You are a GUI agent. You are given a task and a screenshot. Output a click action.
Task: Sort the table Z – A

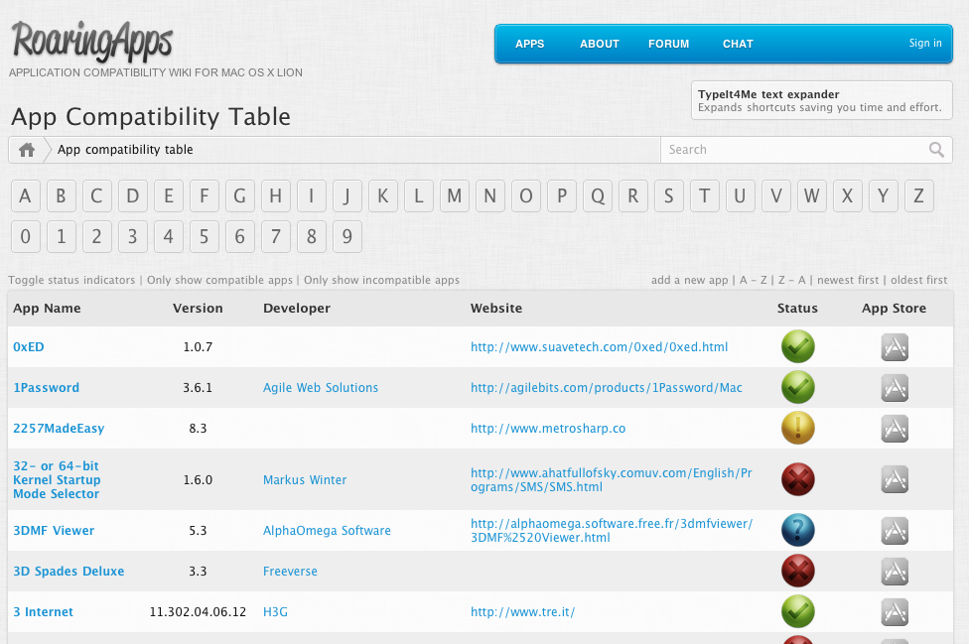click(791, 280)
